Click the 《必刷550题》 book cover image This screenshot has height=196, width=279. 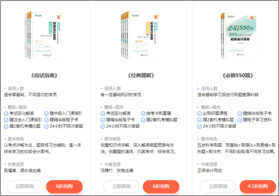(x=238, y=36)
